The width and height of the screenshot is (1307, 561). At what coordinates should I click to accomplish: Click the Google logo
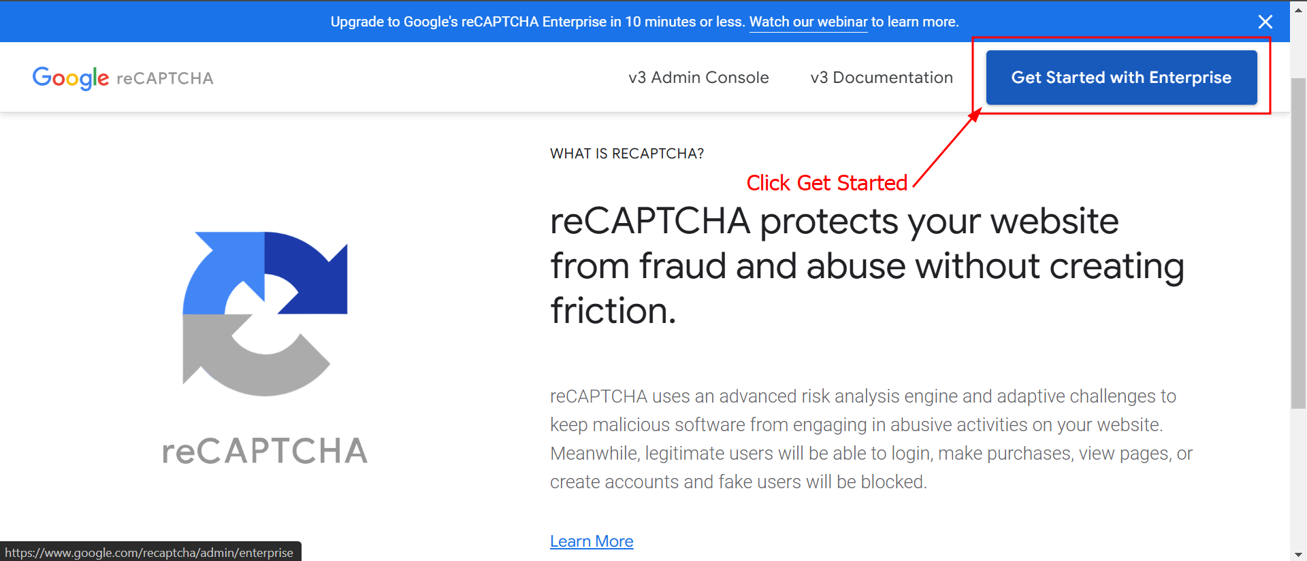click(70, 78)
